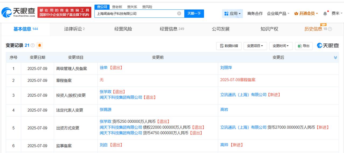This screenshot has height=153, width=344.
Task: Click the 变更日期 column header
Action: (37, 57)
